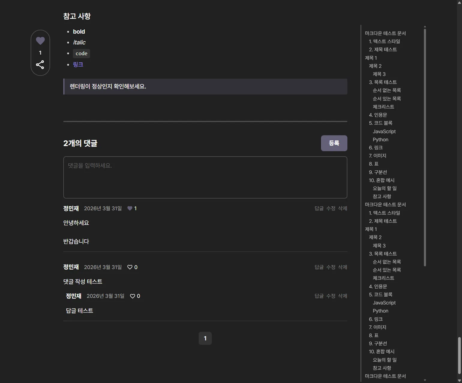Go to '8. 표' section from the TOC

pos(373,164)
